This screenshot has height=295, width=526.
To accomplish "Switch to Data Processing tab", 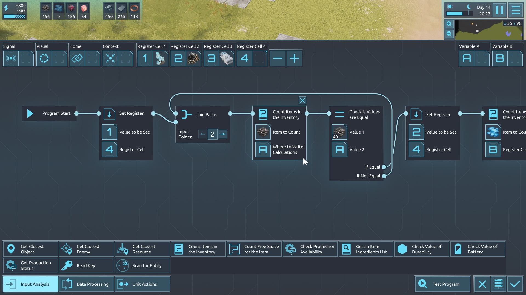I will coord(86,284).
